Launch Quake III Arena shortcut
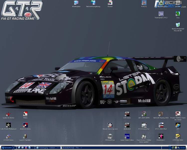The image size is (187, 150). 8,115
